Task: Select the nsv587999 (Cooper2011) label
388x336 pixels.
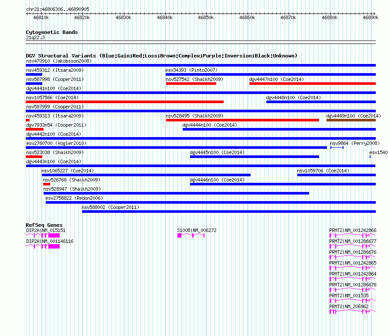Action: click(x=55, y=107)
